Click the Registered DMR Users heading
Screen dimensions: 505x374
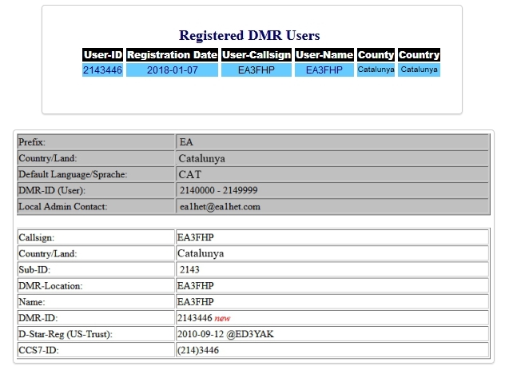(x=249, y=35)
